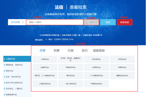Open the 全文内容 search scope dropdown

coord(17,22)
